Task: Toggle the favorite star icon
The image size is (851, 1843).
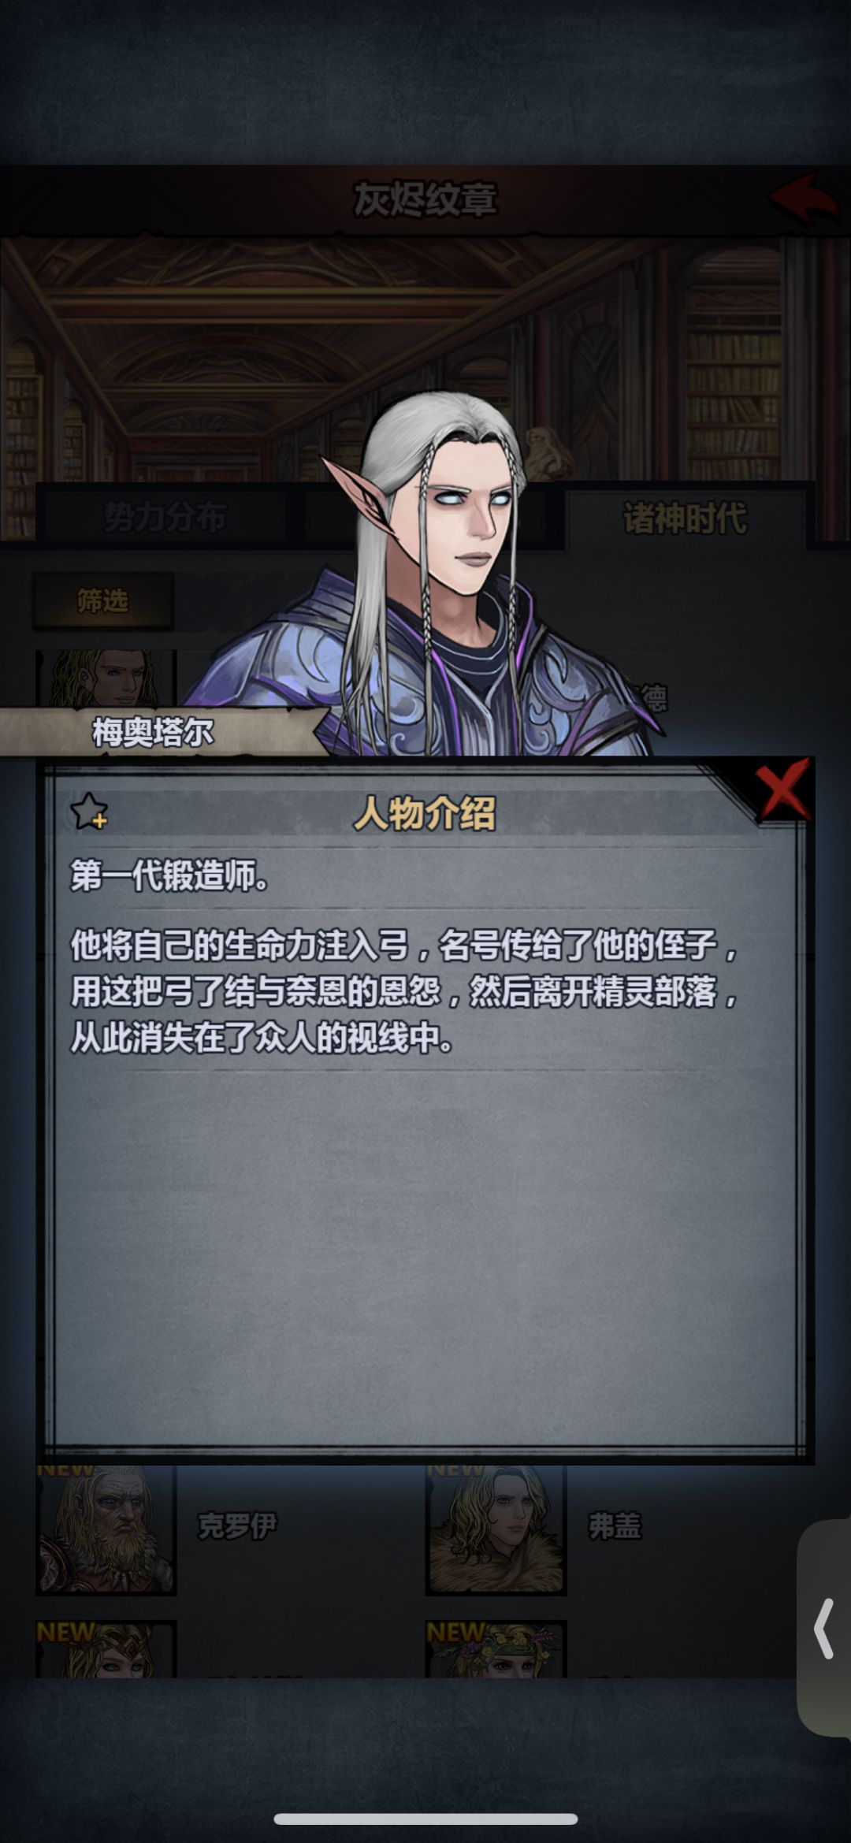Action: click(x=88, y=811)
